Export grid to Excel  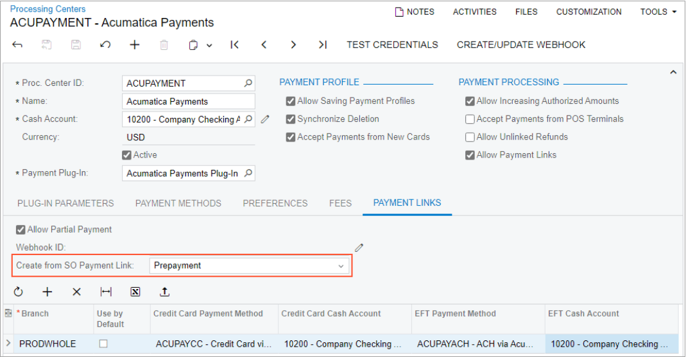135,292
